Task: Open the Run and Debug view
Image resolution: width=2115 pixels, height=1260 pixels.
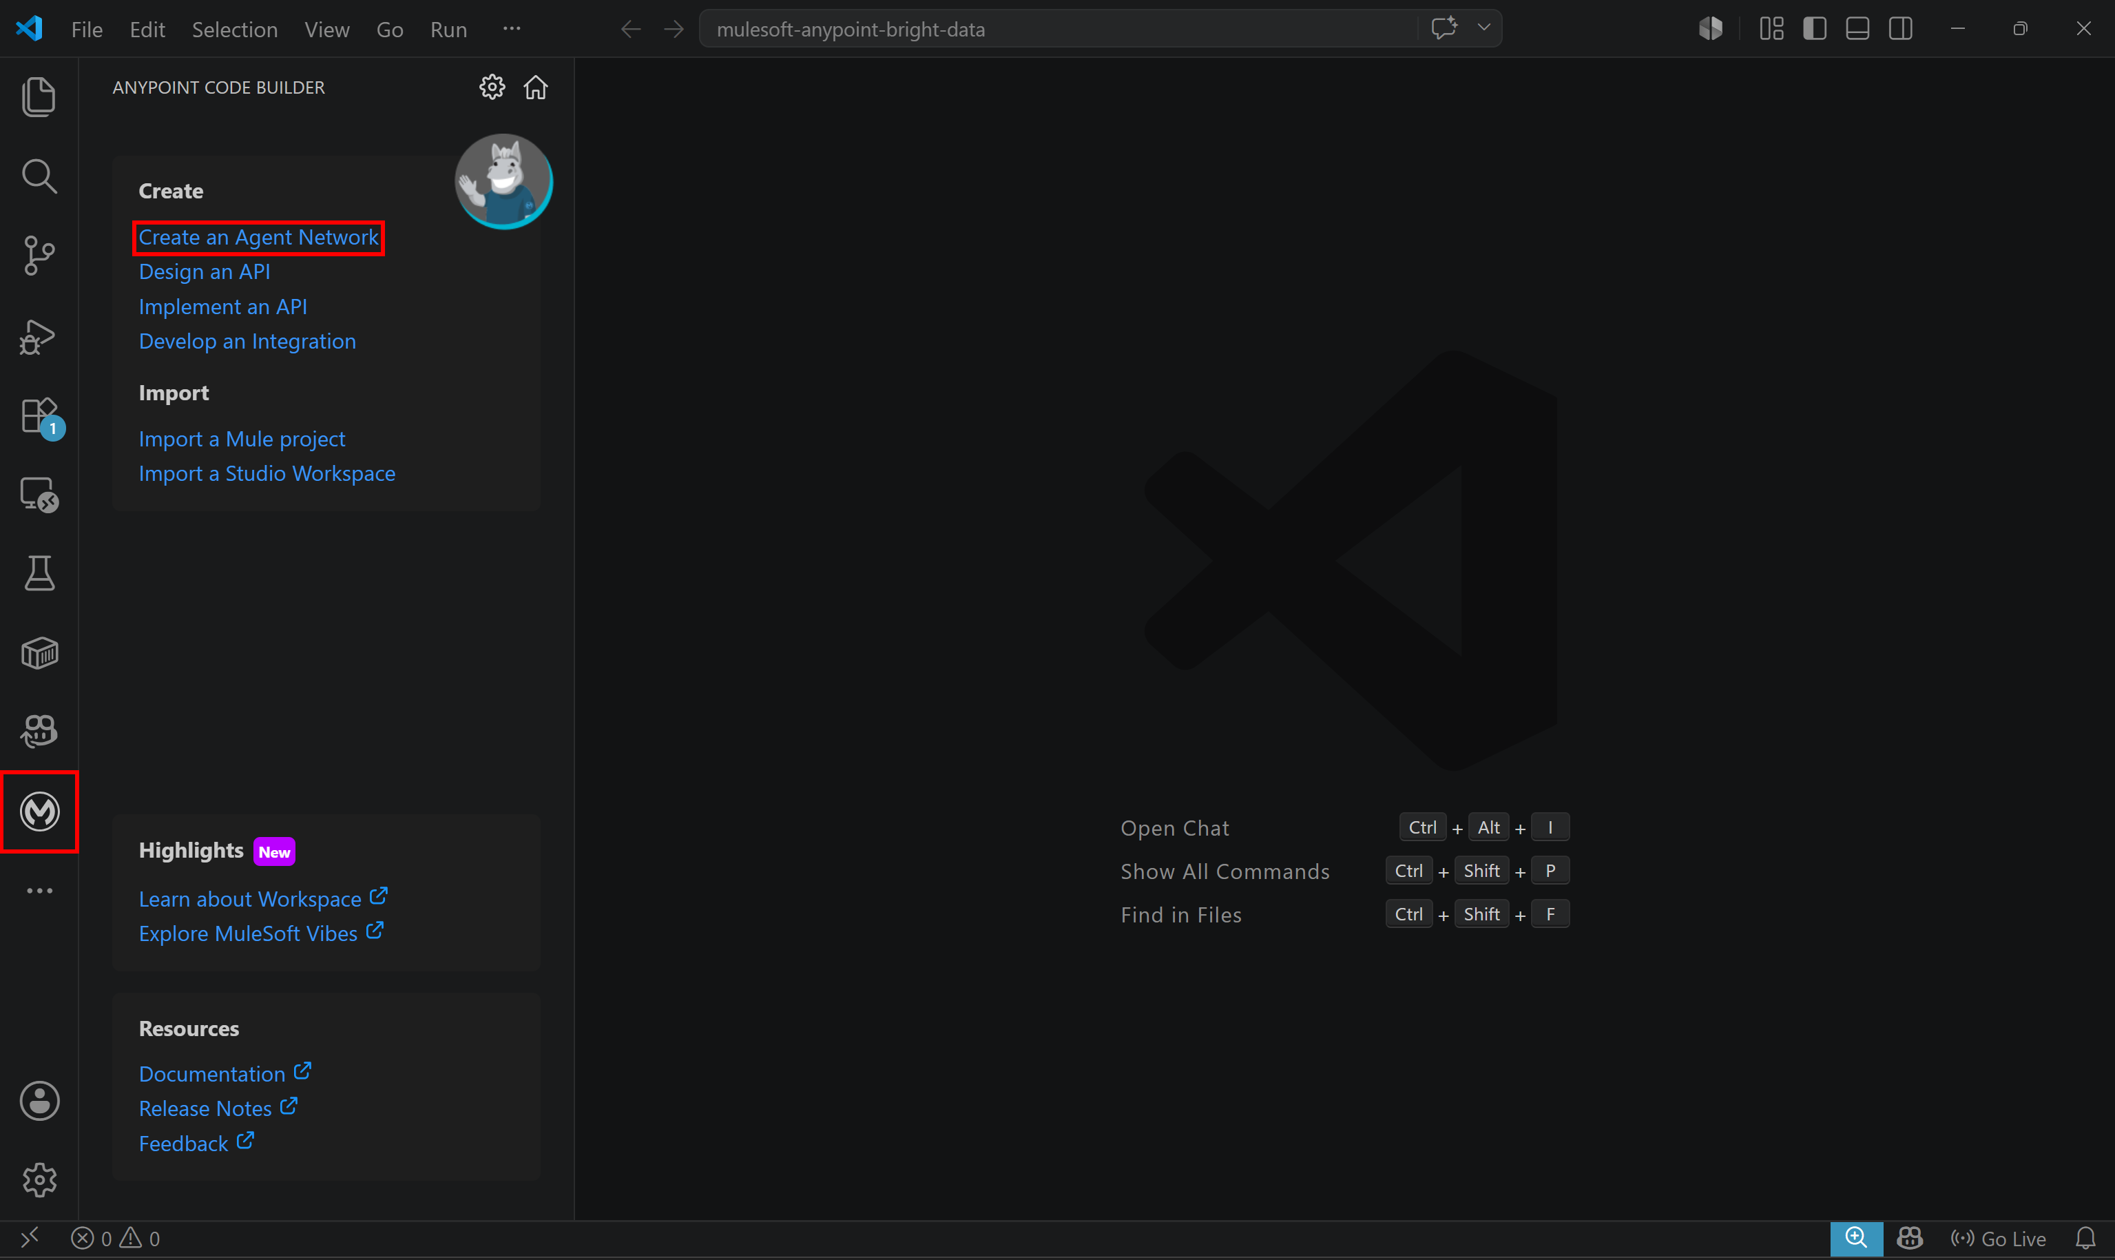Action: click(x=39, y=336)
